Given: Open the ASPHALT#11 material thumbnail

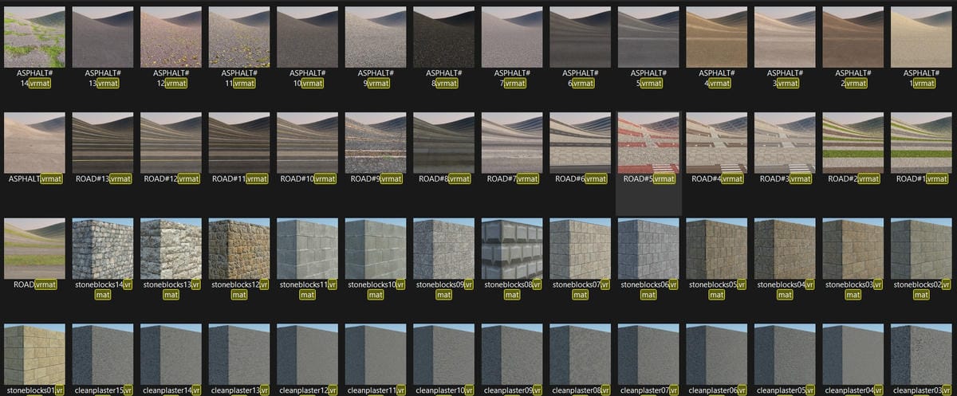Looking at the screenshot, I should coord(238,37).
